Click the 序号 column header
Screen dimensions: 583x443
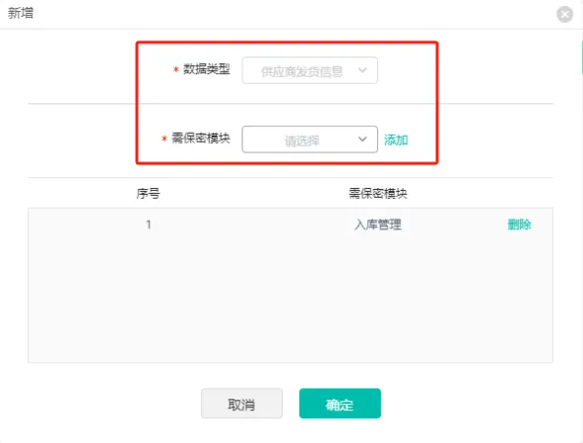(x=148, y=193)
